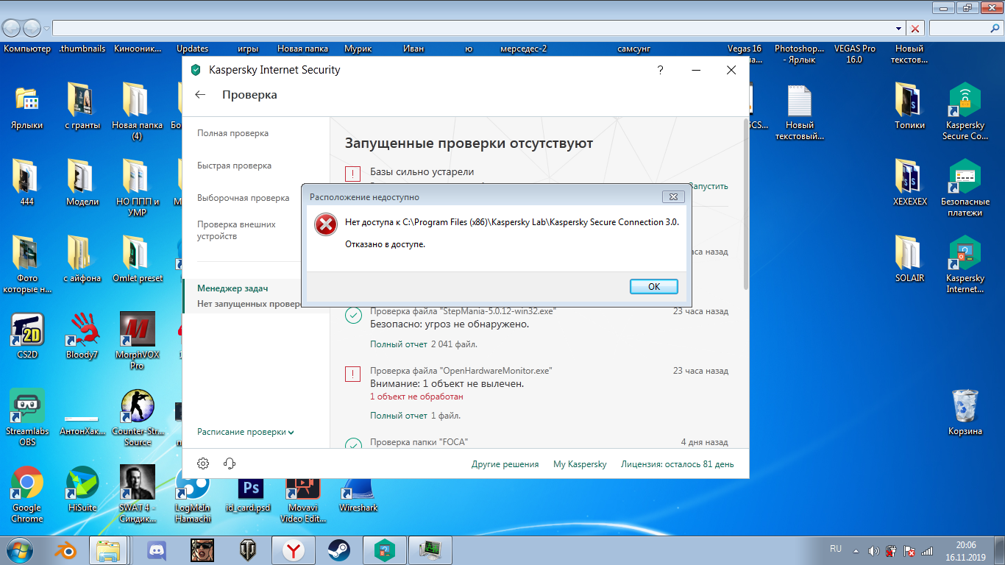Expand 'Расписание проверки' dropdown in Kaspersky sidebar

click(246, 432)
